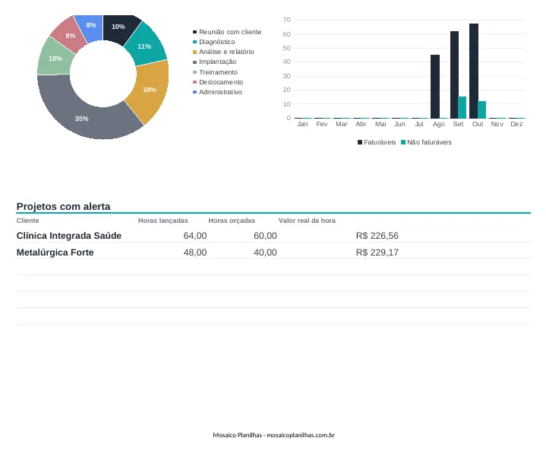Image resolution: width=546 pixels, height=454 pixels.
Task: Click the Out Faturáveis dark bar
Action: pos(474,71)
